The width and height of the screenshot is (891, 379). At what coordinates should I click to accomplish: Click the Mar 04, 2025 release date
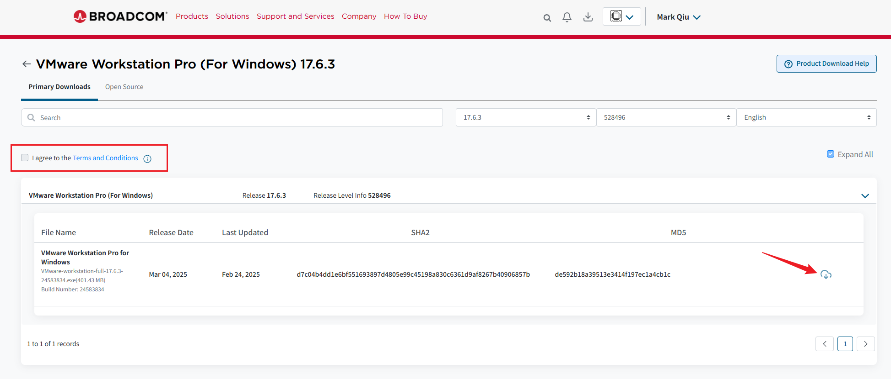(168, 274)
